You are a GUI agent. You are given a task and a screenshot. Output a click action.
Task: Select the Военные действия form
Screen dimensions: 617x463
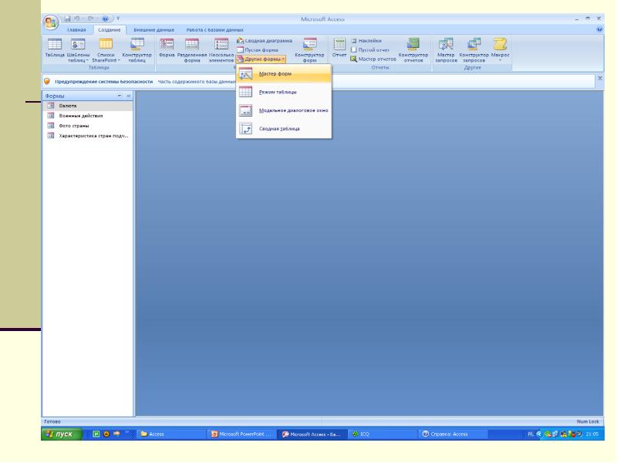(x=88, y=116)
